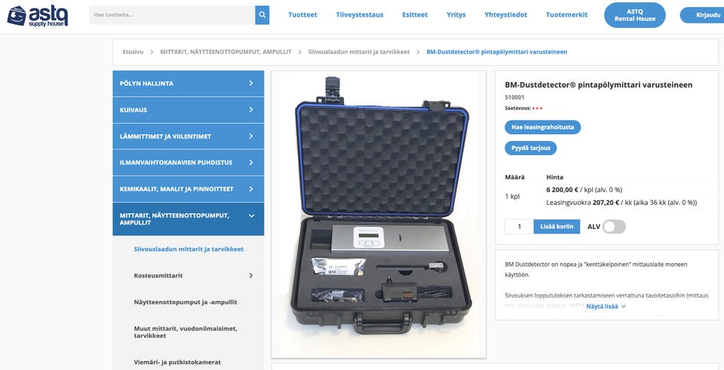Click product code 510001

(x=514, y=97)
